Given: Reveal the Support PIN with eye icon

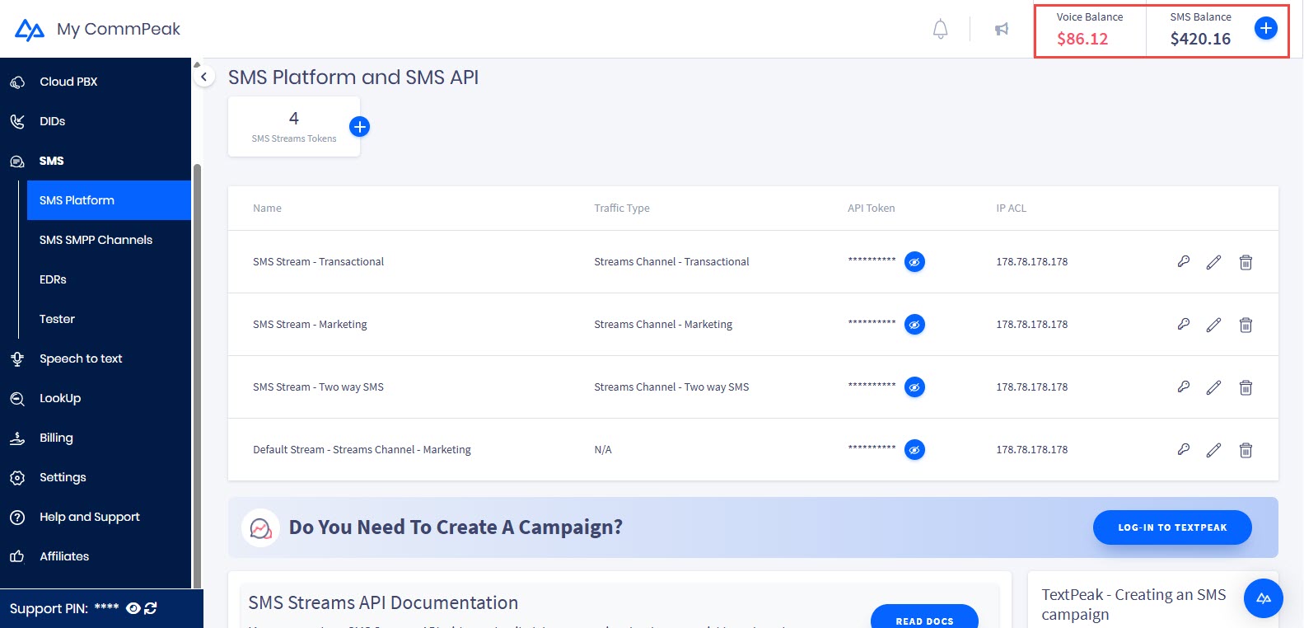Looking at the screenshot, I should tap(133, 608).
